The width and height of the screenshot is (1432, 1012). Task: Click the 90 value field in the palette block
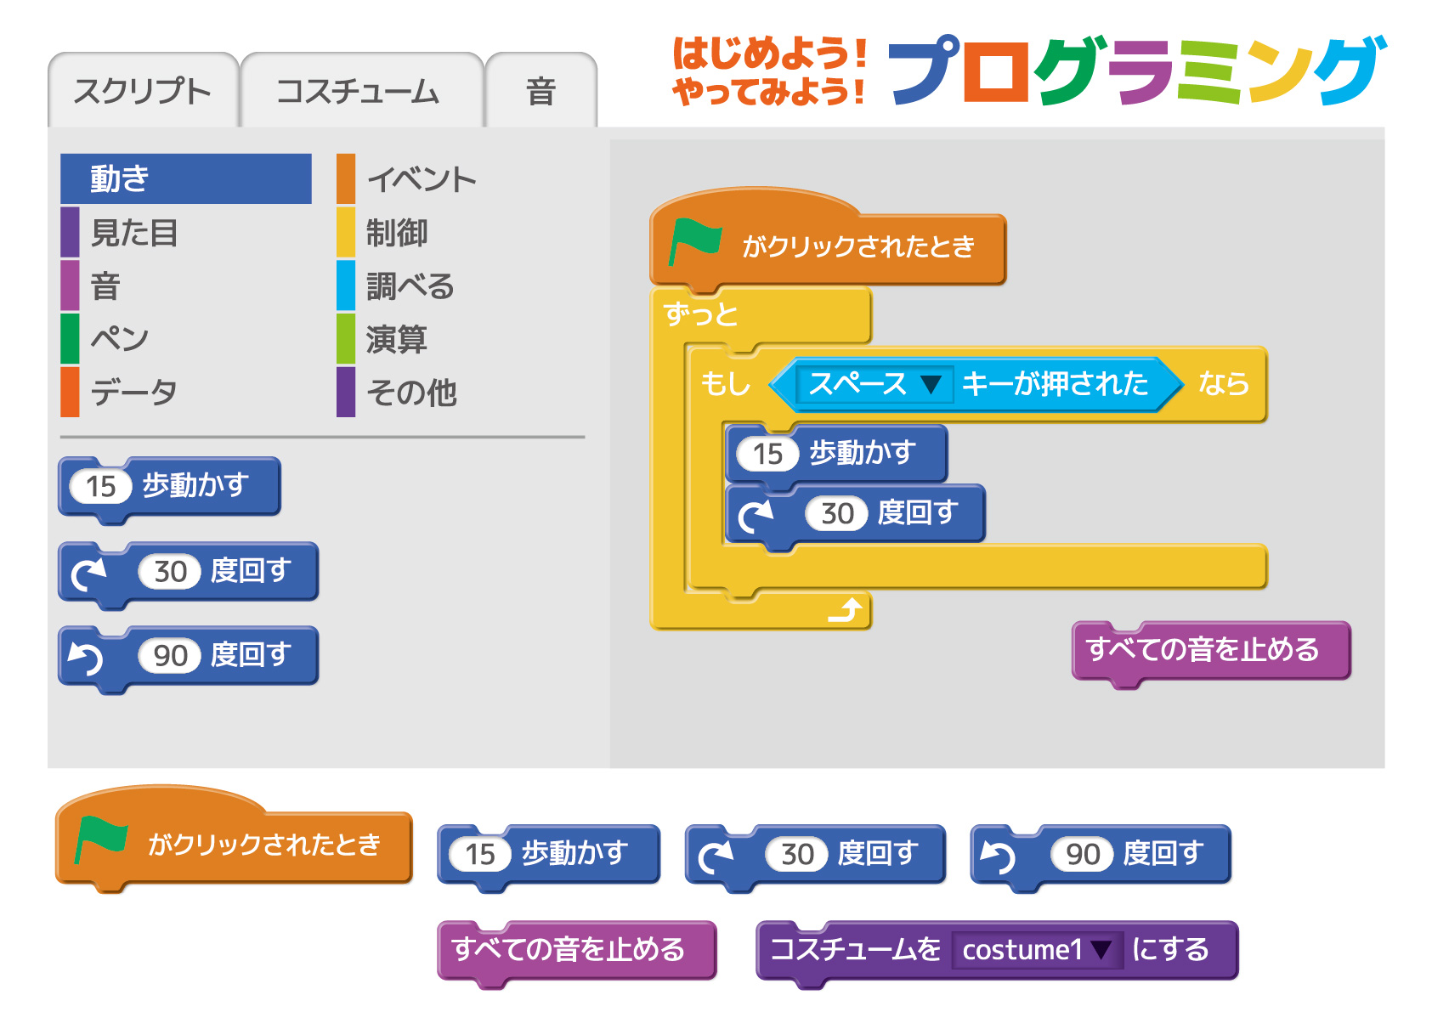(170, 656)
